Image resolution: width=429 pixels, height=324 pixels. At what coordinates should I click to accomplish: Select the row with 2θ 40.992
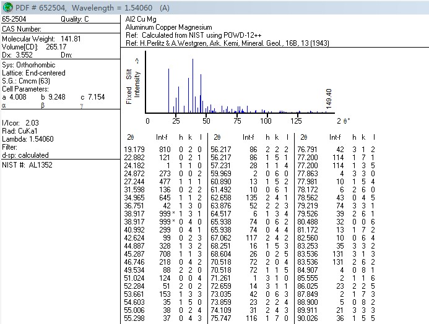click(163, 230)
